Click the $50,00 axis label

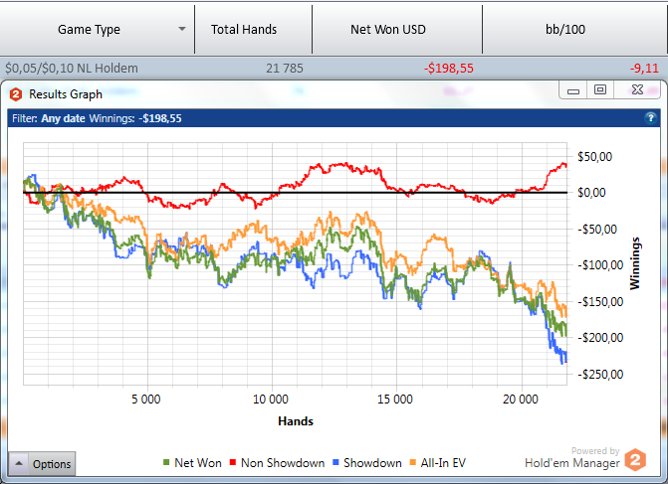click(594, 156)
